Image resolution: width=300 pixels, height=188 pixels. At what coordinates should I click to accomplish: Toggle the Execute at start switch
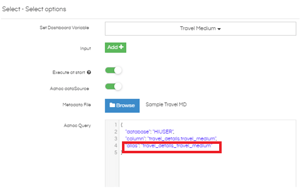tap(114, 70)
